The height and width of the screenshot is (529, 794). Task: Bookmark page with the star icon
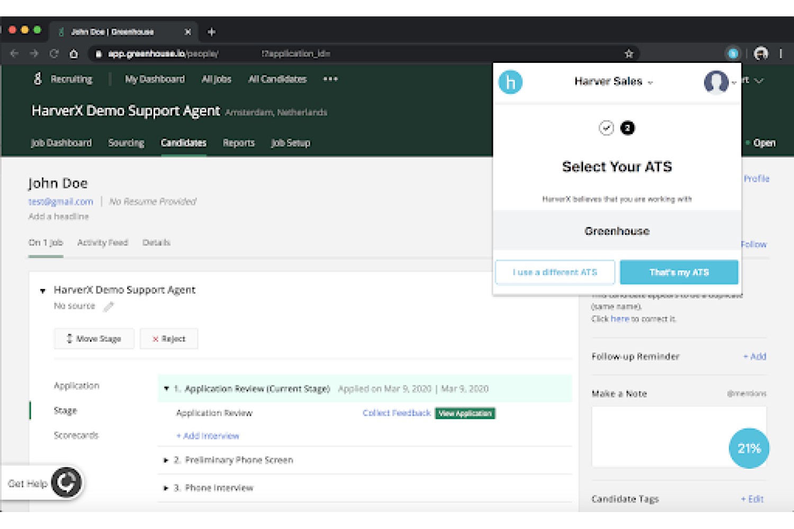point(629,53)
